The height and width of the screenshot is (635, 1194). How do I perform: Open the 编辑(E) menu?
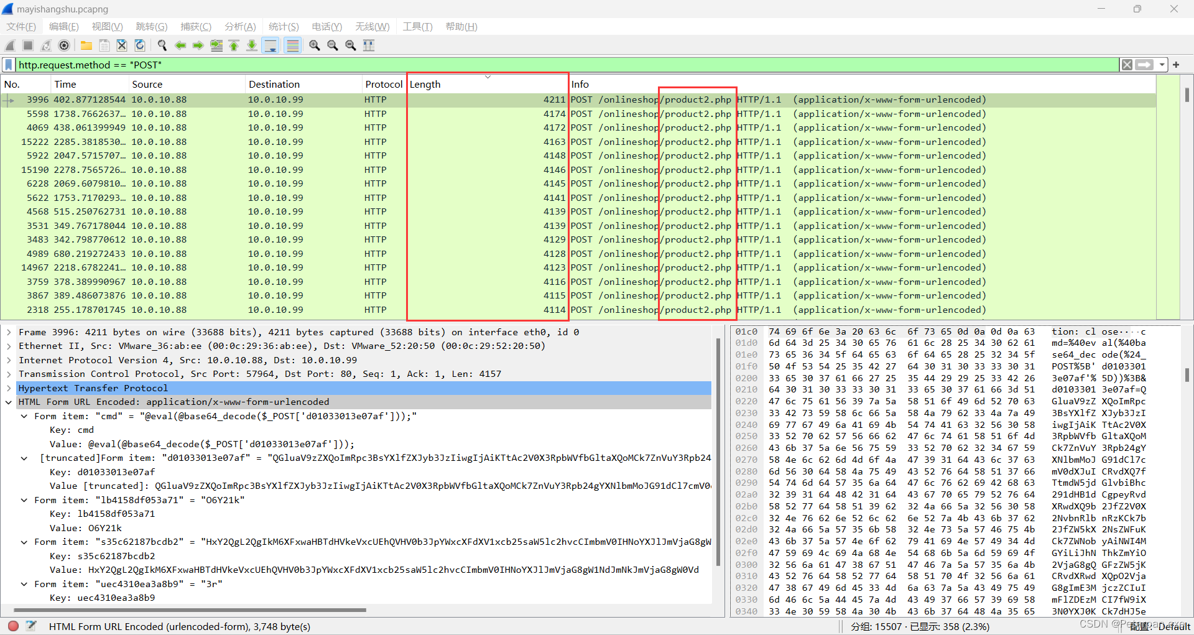coord(64,27)
